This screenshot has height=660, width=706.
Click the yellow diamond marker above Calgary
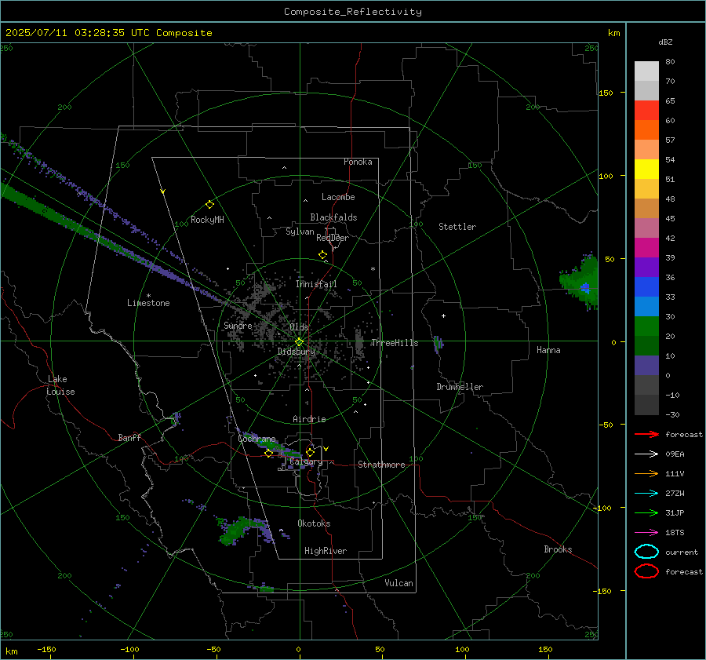point(310,452)
